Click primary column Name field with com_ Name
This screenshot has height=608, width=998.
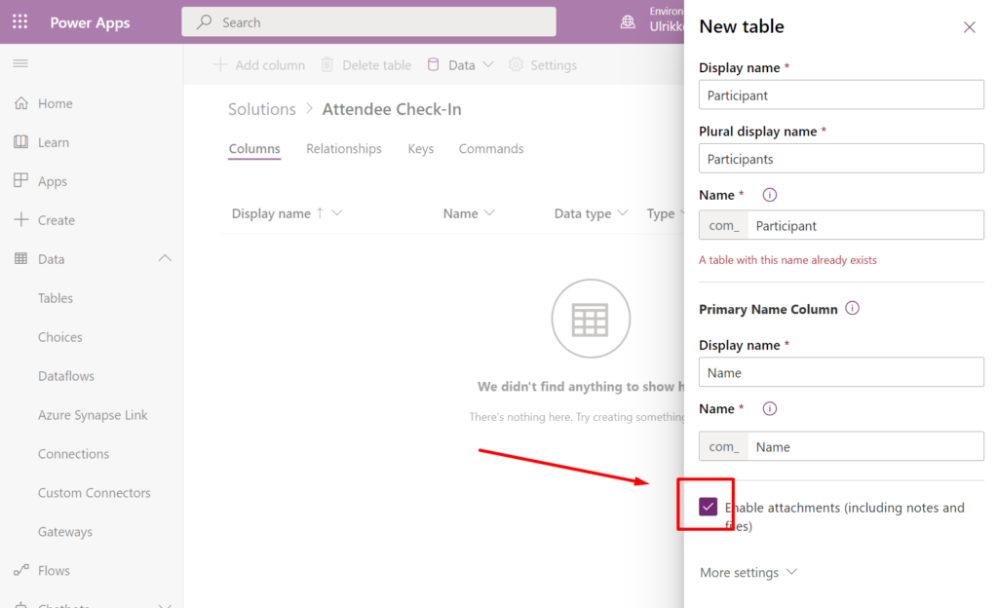841,446
